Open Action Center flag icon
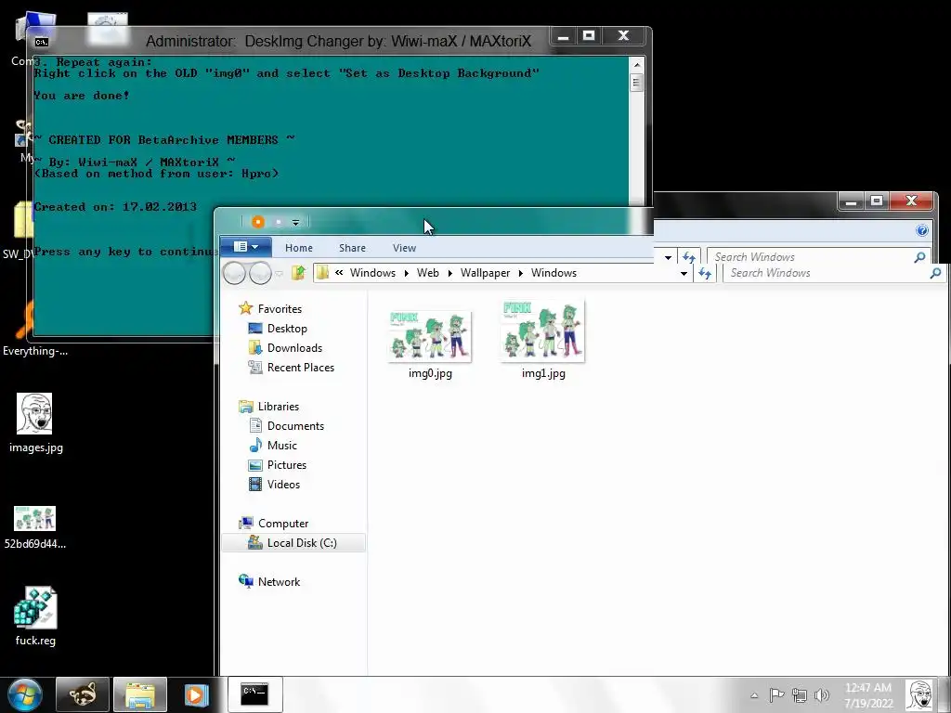This screenshot has height=713, width=951. [776, 695]
